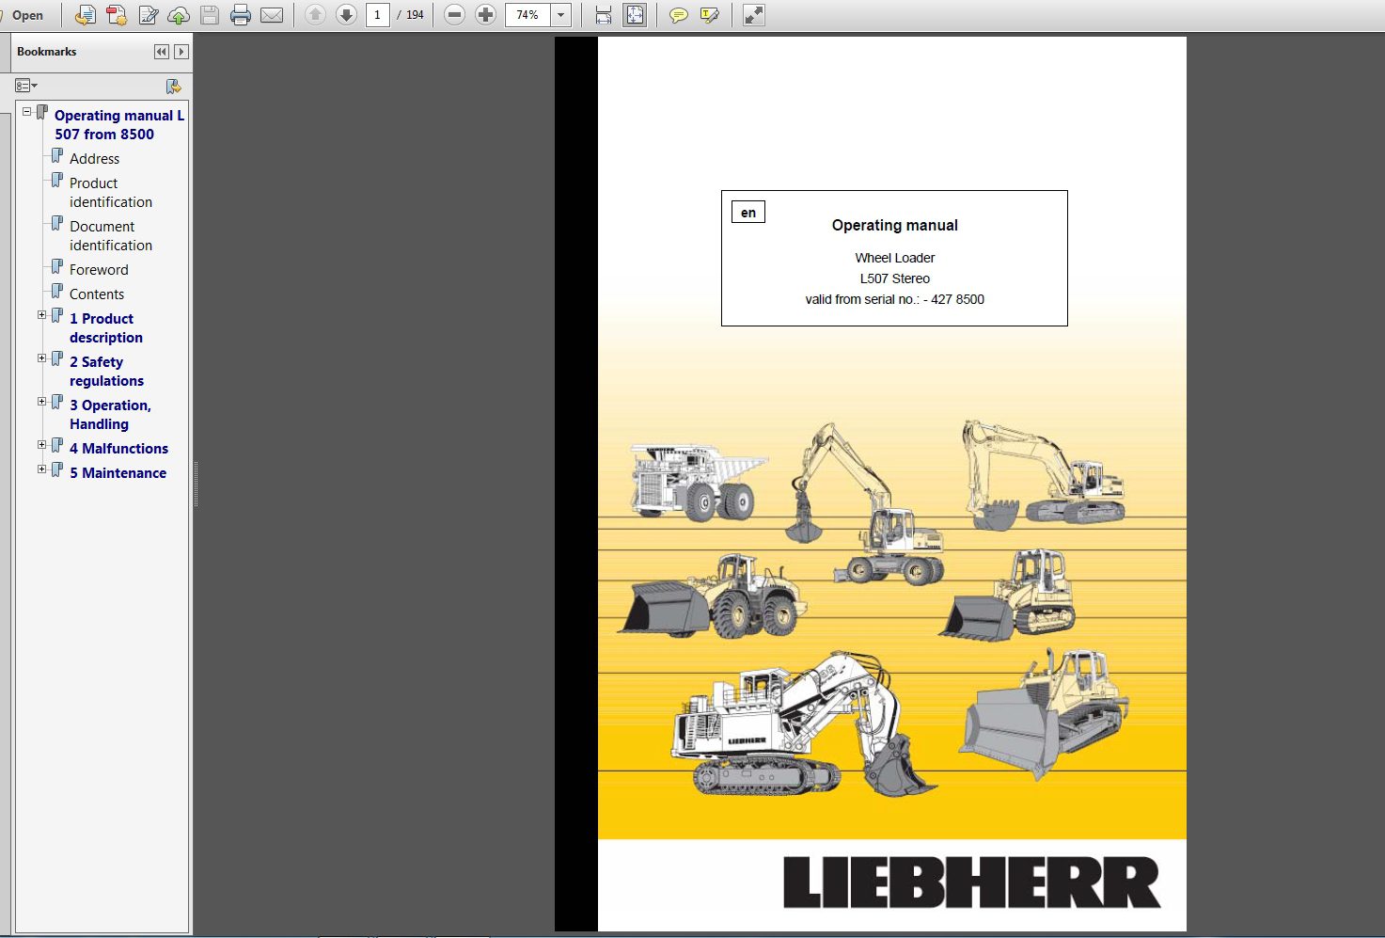The width and height of the screenshot is (1385, 938).
Task: Go to next page with down arrow
Action: 347,15
